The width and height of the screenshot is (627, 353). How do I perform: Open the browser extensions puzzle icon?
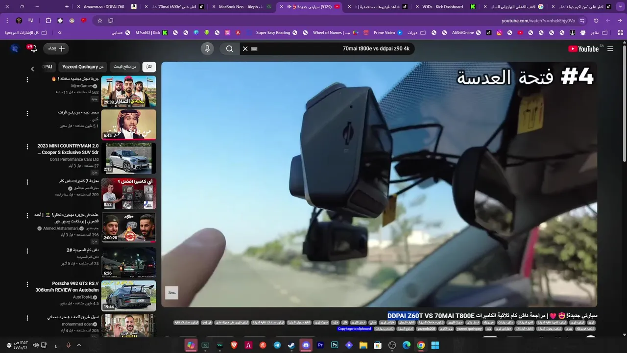tap(48, 21)
